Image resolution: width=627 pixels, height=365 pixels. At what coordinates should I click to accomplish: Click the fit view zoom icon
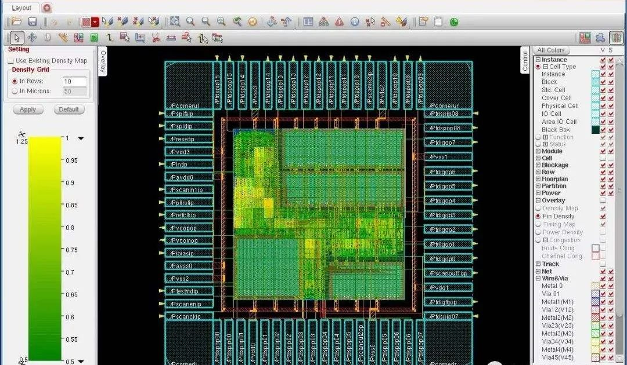(175, 21)
